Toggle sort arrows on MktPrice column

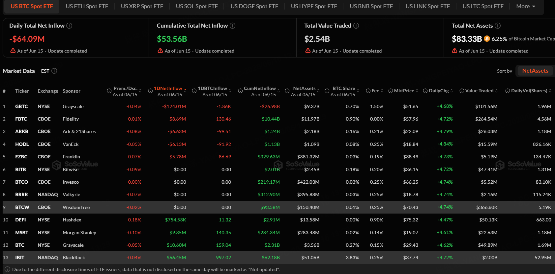point(417,91)
